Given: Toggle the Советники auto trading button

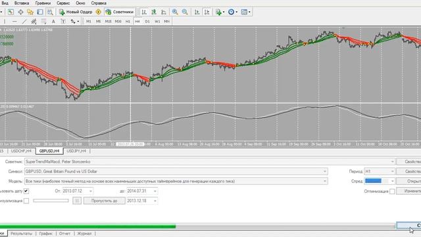Looking at the screenshot, I should point(120,12).
